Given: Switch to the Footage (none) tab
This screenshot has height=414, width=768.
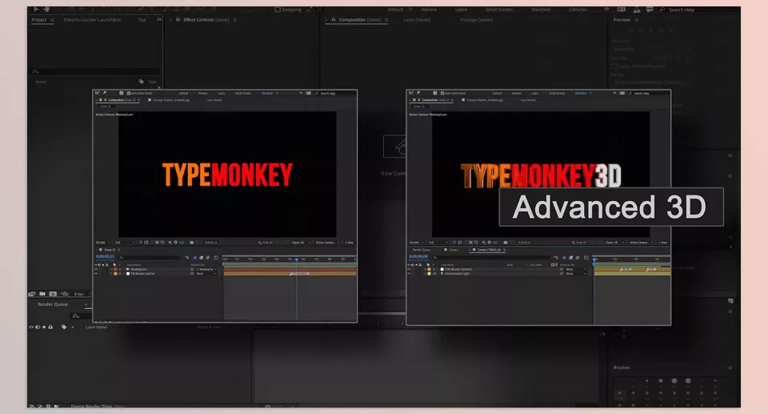Looking at the screenshot, I should 476,20.
